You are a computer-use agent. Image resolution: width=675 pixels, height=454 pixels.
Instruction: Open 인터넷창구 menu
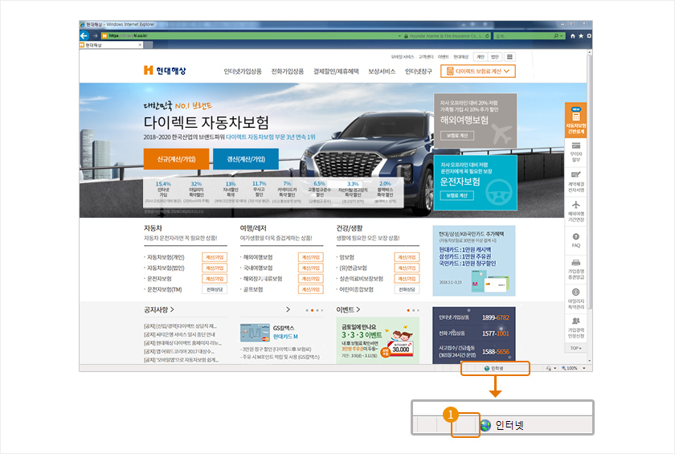click(x=418, y=72)
